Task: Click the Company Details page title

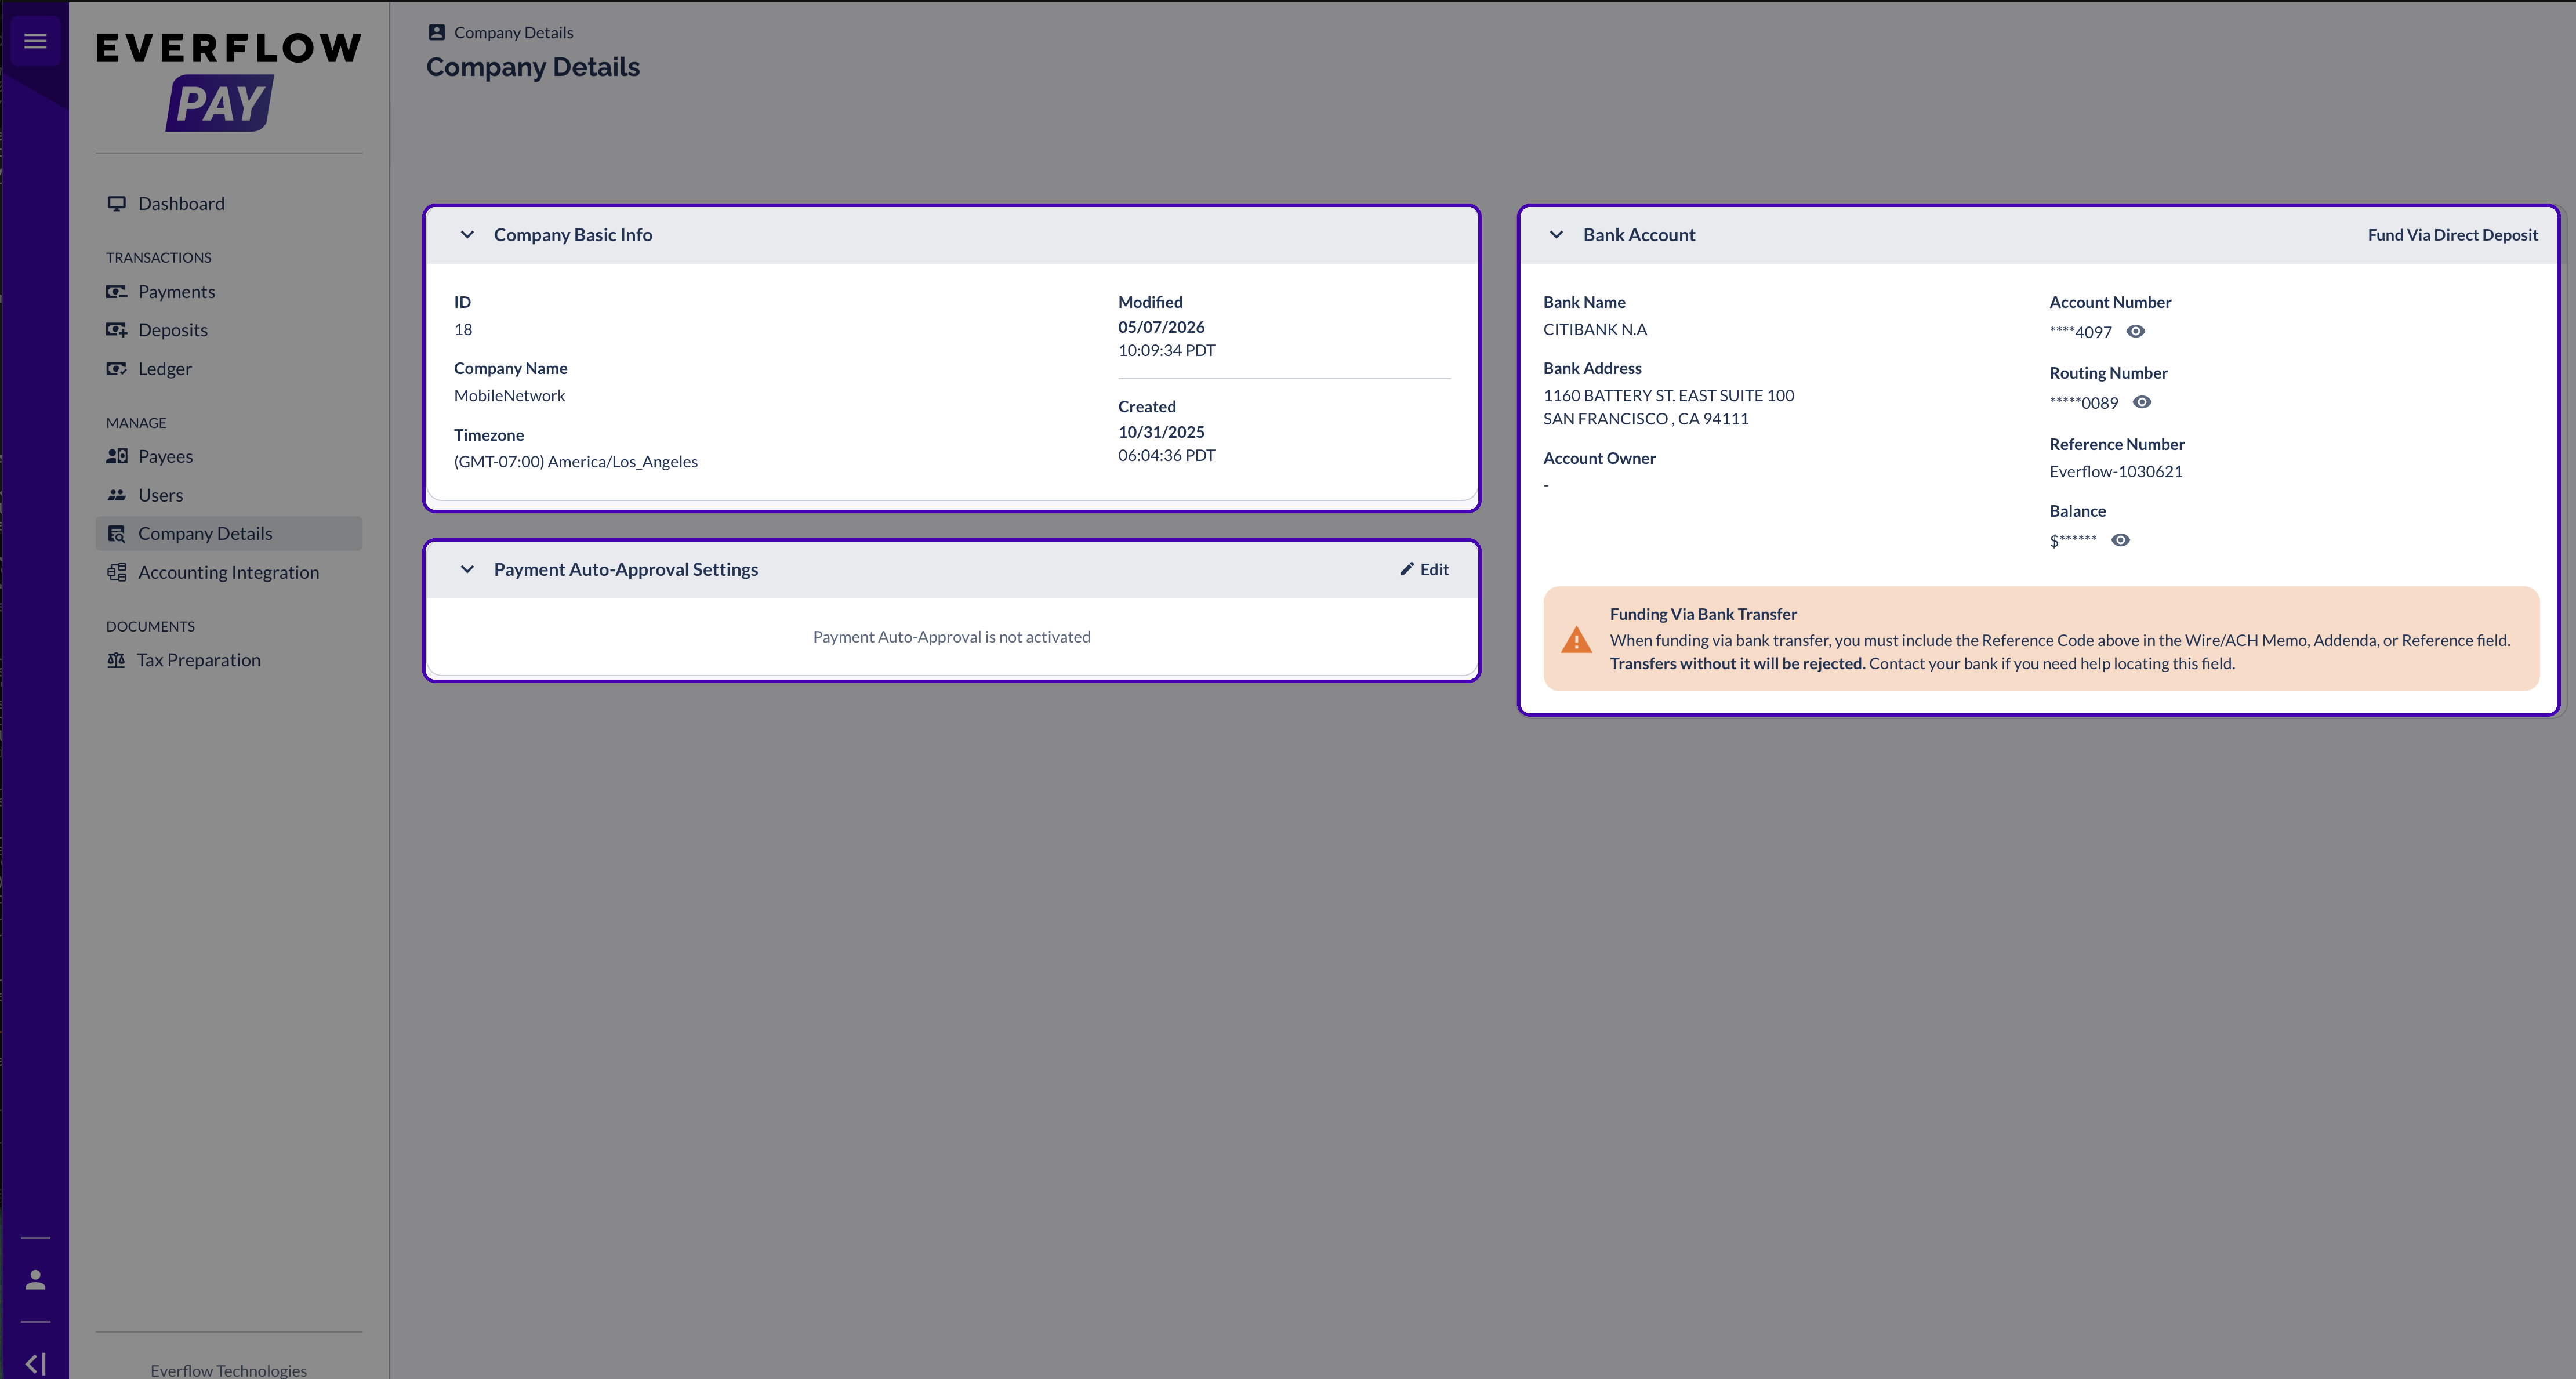Action: pyautogui.click(x=533, y=67)
